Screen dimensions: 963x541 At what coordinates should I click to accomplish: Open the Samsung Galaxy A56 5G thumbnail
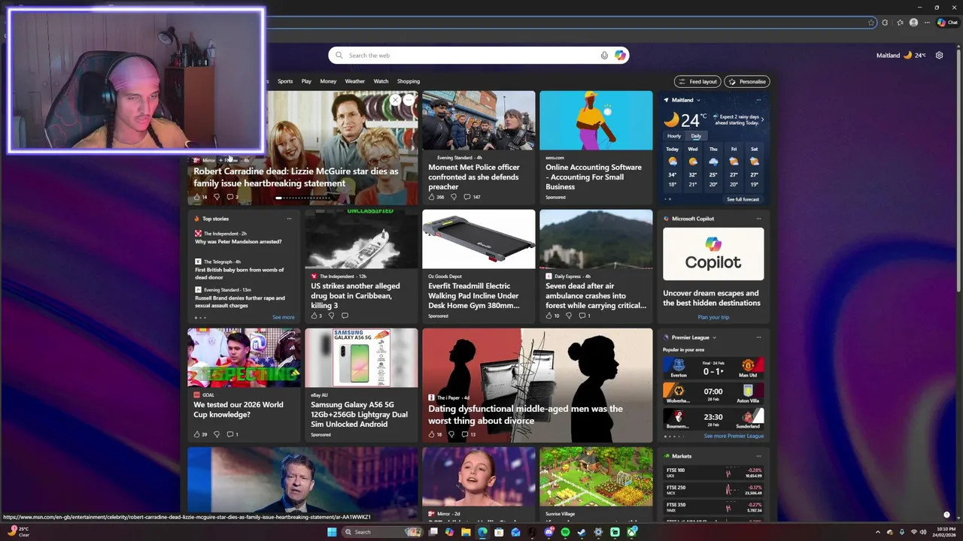pyautogui.click(x=361, y=358)
